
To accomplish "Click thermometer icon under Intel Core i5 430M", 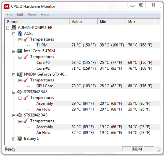I will [x=26, y=57].
